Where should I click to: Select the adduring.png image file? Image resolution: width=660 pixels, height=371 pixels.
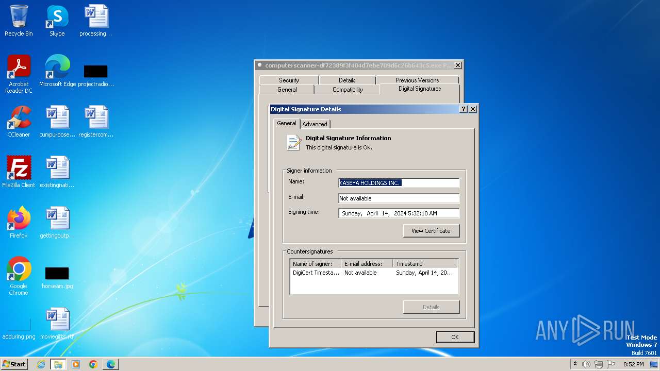click(19, 329)
